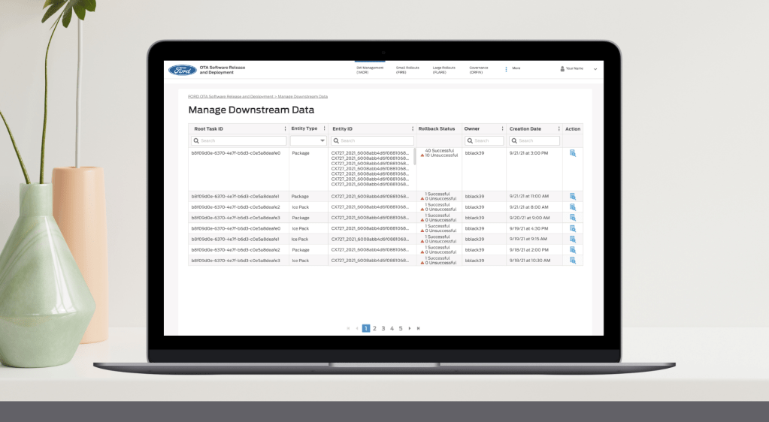Click the vertical dots icon beside More
The width and height of the screenshot is (769, 422).
pyautogui.click(x=506, y=69)
